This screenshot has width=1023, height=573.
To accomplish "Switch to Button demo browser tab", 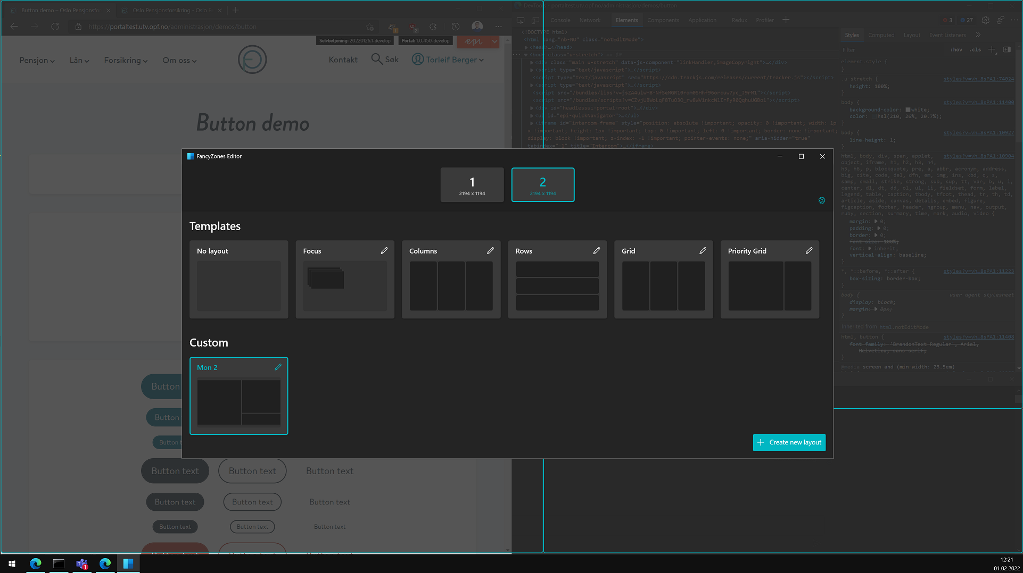I will coord(60,10).
